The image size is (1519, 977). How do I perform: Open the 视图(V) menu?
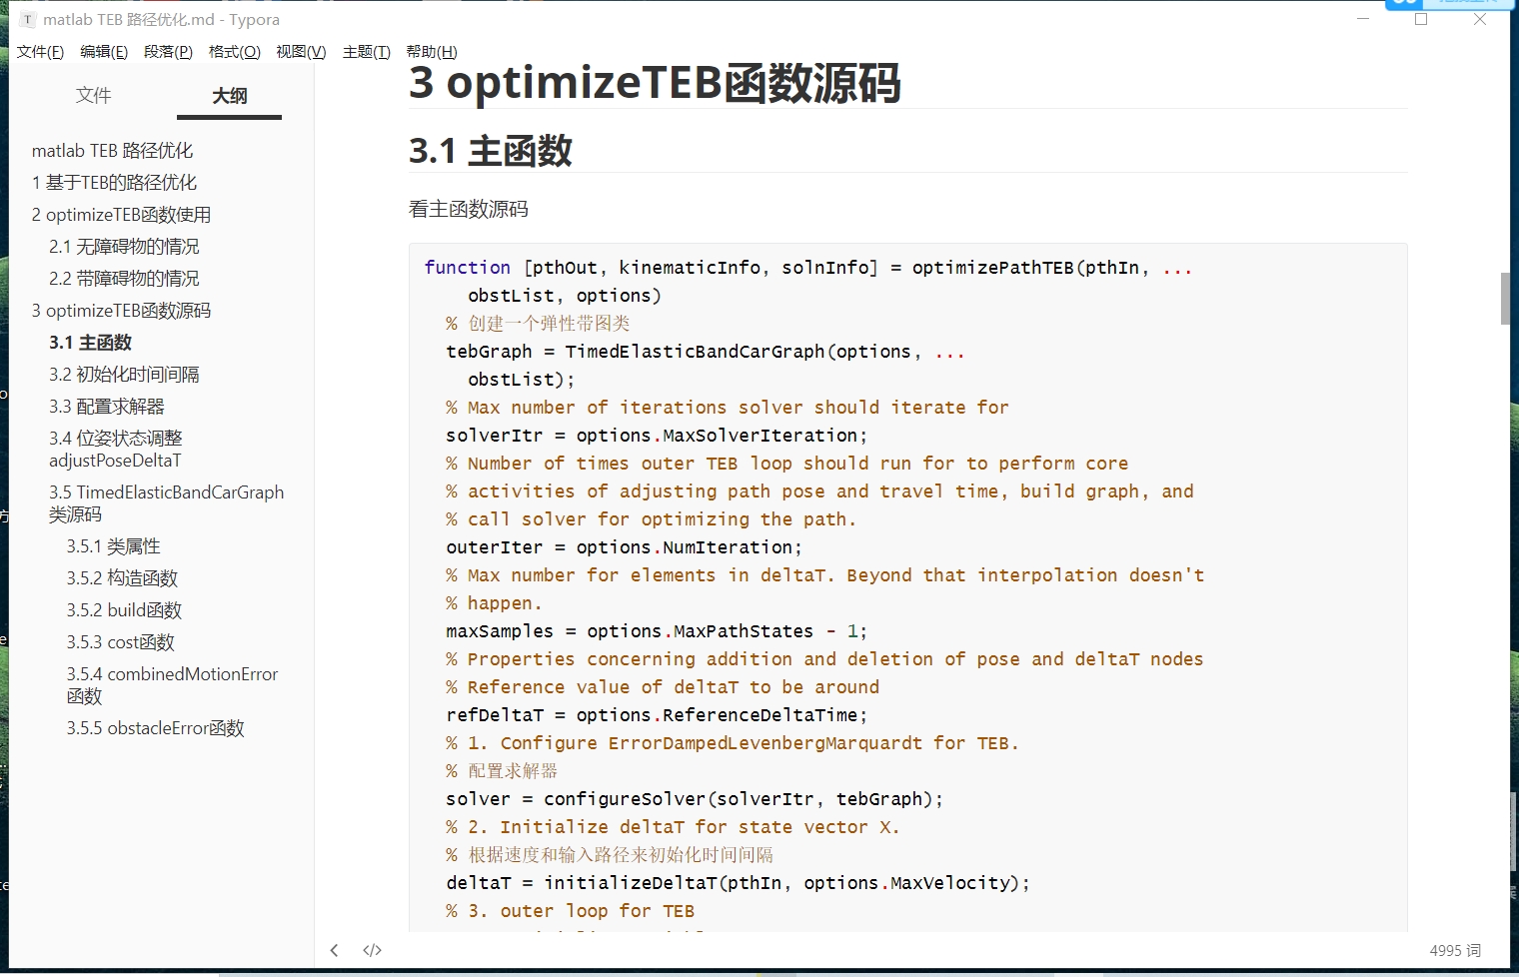tap(301, 52)
